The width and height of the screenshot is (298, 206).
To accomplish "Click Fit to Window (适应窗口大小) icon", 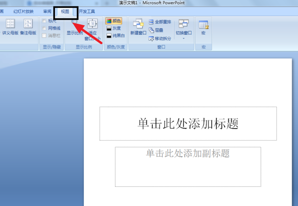I will coord(92,24).
